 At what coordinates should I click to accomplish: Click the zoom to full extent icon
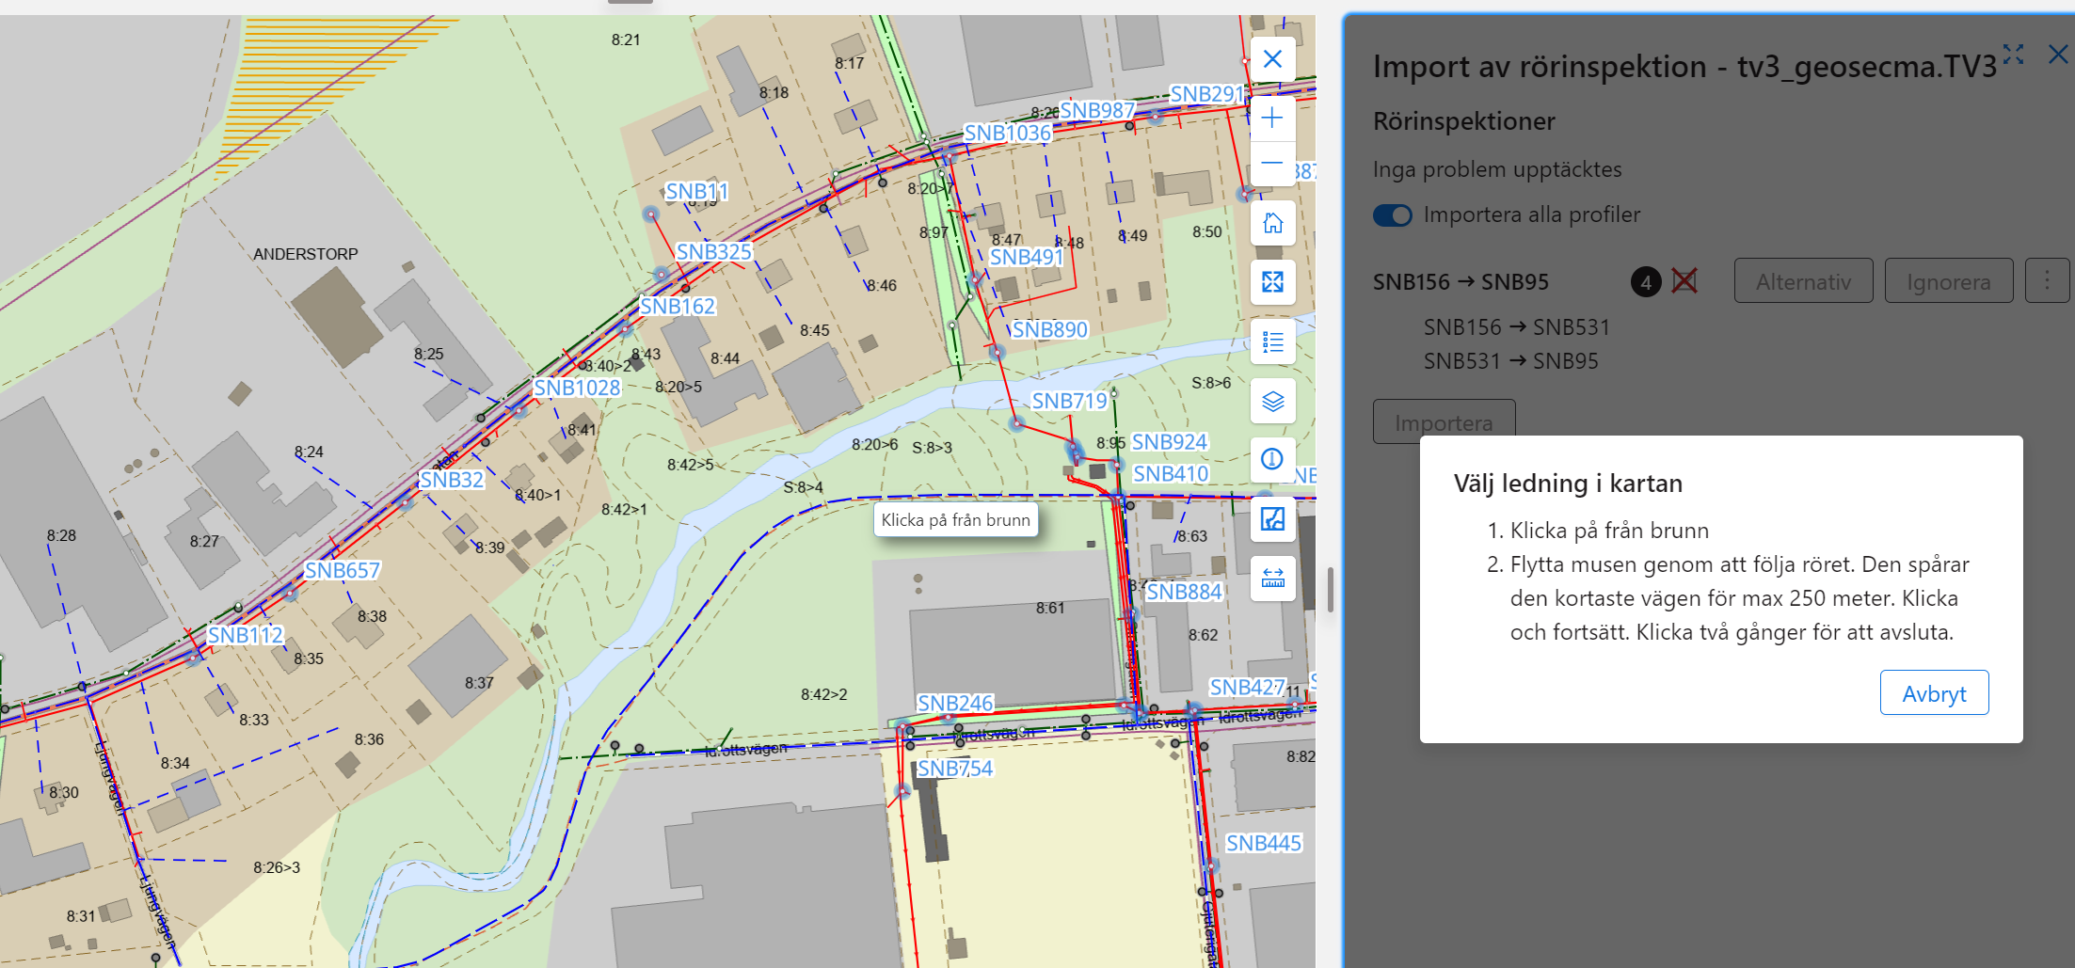(1272, 282)
